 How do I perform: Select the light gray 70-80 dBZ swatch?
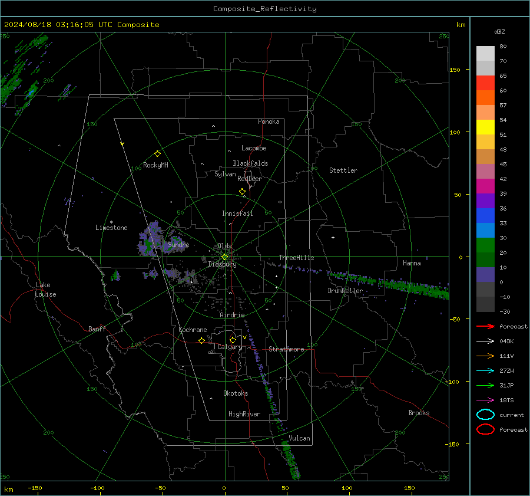click(485, 54)
